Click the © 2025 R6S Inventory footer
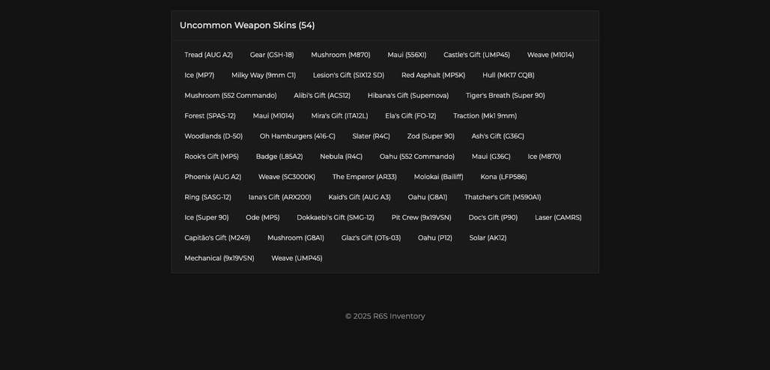This screenshot has width=770, height=370. click(385, 316)
